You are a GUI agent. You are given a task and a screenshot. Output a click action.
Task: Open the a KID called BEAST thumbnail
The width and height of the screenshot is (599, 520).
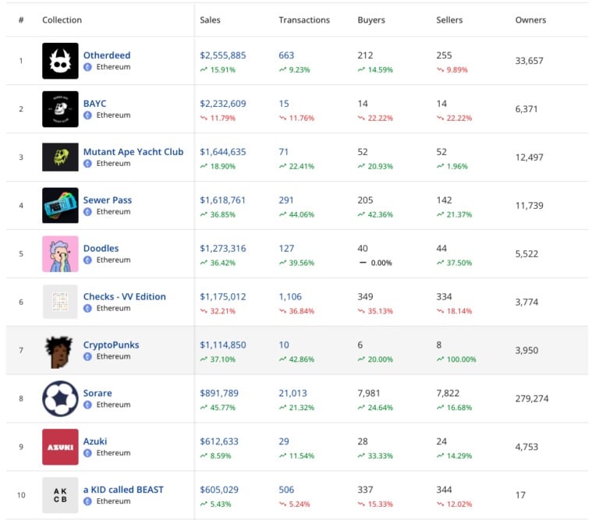pos(60,496)
